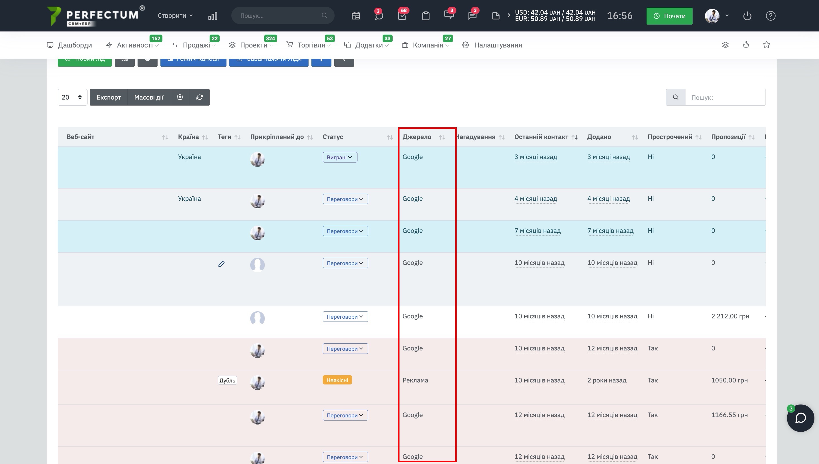The width and height of the screenshot is (819, 464).
Task: Open table column settings gear
Action: pyautogui.click(x=180, y=97)
